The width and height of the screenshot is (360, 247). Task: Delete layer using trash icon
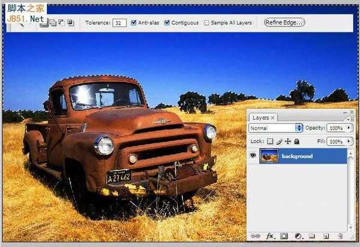coord(340,236)
